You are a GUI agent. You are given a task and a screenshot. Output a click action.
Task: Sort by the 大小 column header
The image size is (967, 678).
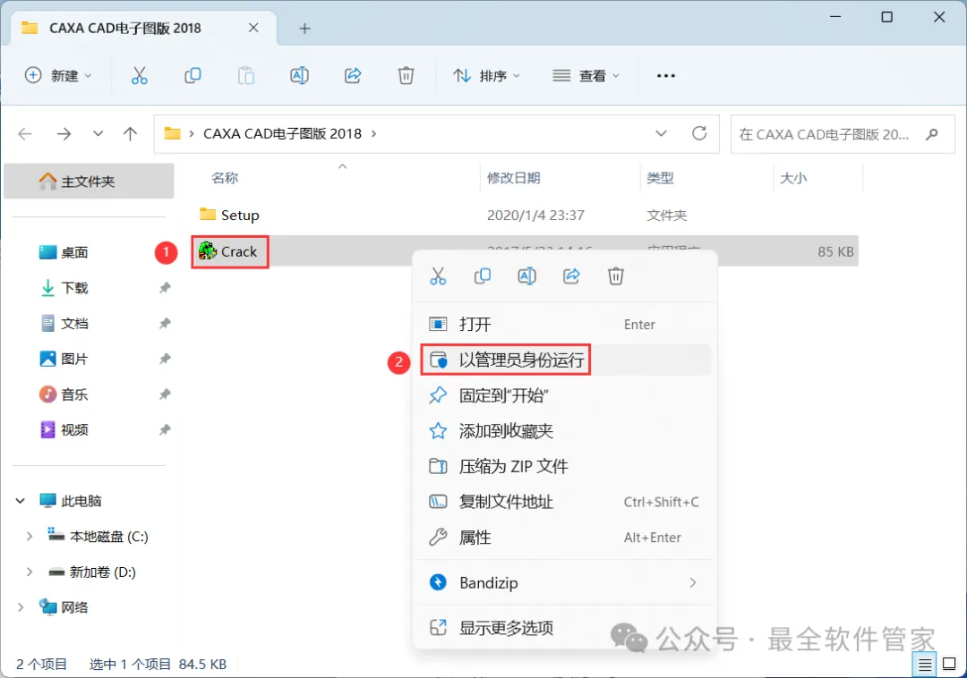click(x=793, y=178)
